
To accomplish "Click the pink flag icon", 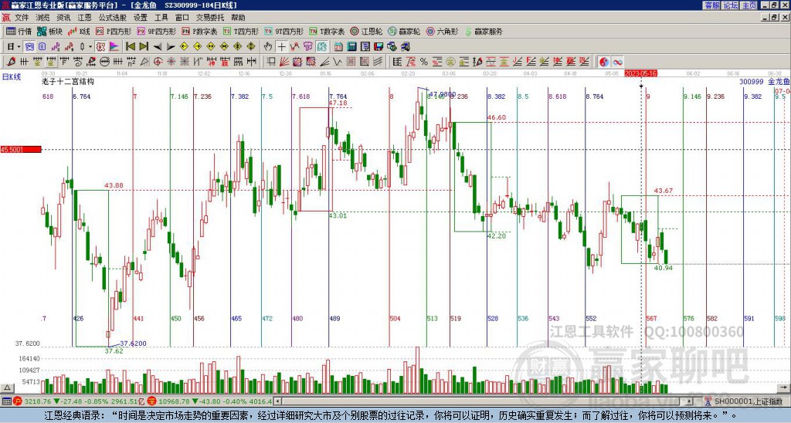I will [114, 46].
